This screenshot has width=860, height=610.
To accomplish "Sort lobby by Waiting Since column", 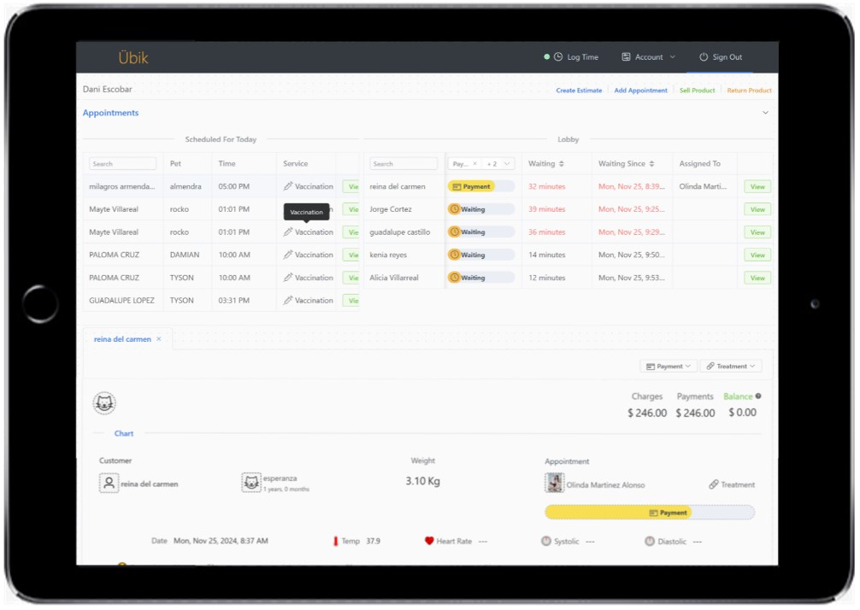I will pos(651,164).
